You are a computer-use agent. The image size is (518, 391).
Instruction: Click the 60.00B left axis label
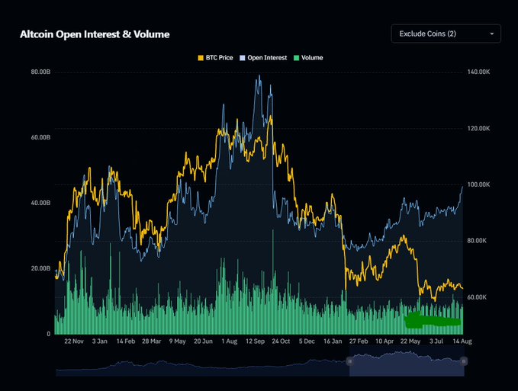pyautogui.click(x=40, y=137)
